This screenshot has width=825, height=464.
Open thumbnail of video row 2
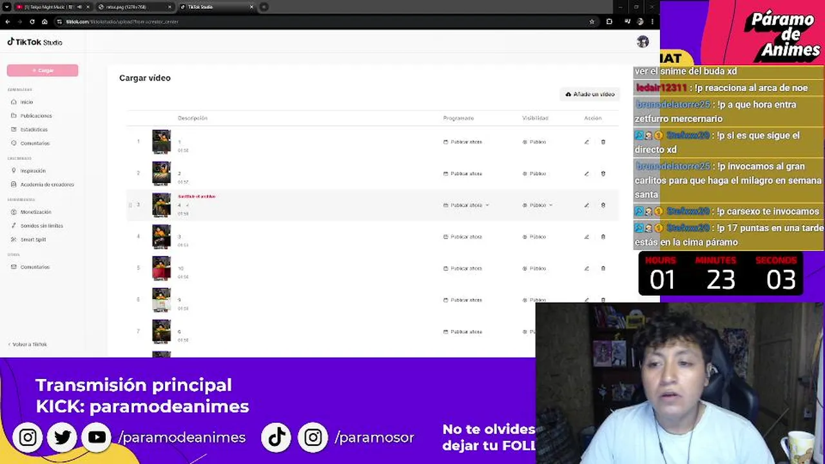(x=161, y=173)
